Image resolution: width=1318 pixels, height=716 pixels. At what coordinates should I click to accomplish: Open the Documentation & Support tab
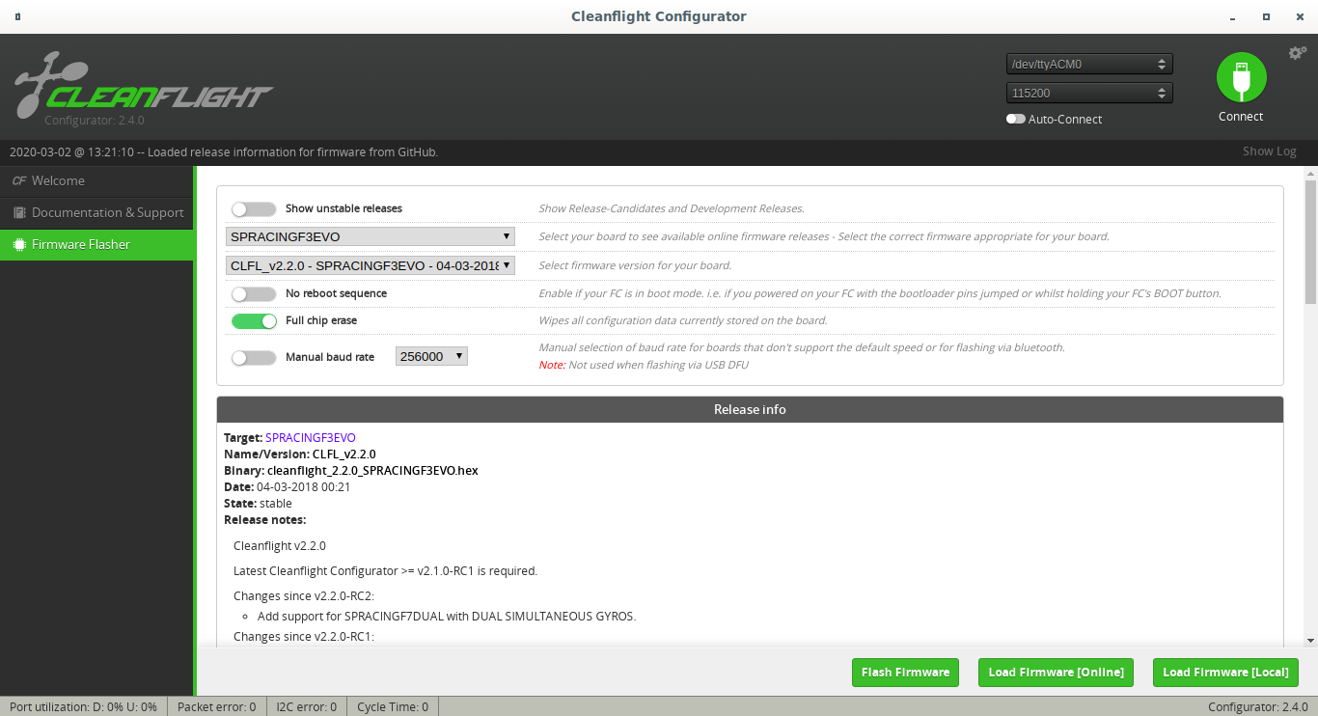pos(96,213)
